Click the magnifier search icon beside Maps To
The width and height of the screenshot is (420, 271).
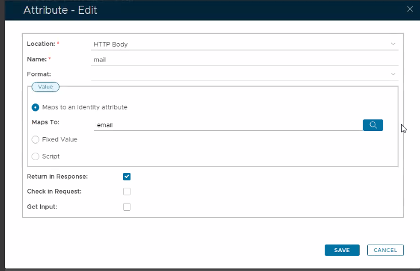point(373,125)
